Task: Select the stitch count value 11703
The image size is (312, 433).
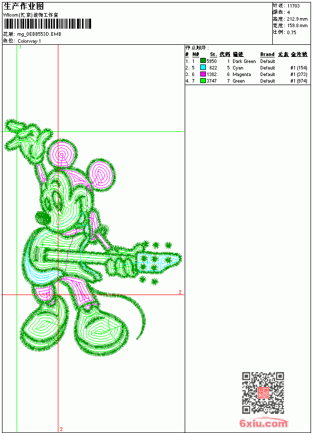Action: click(x=293, y=6)
